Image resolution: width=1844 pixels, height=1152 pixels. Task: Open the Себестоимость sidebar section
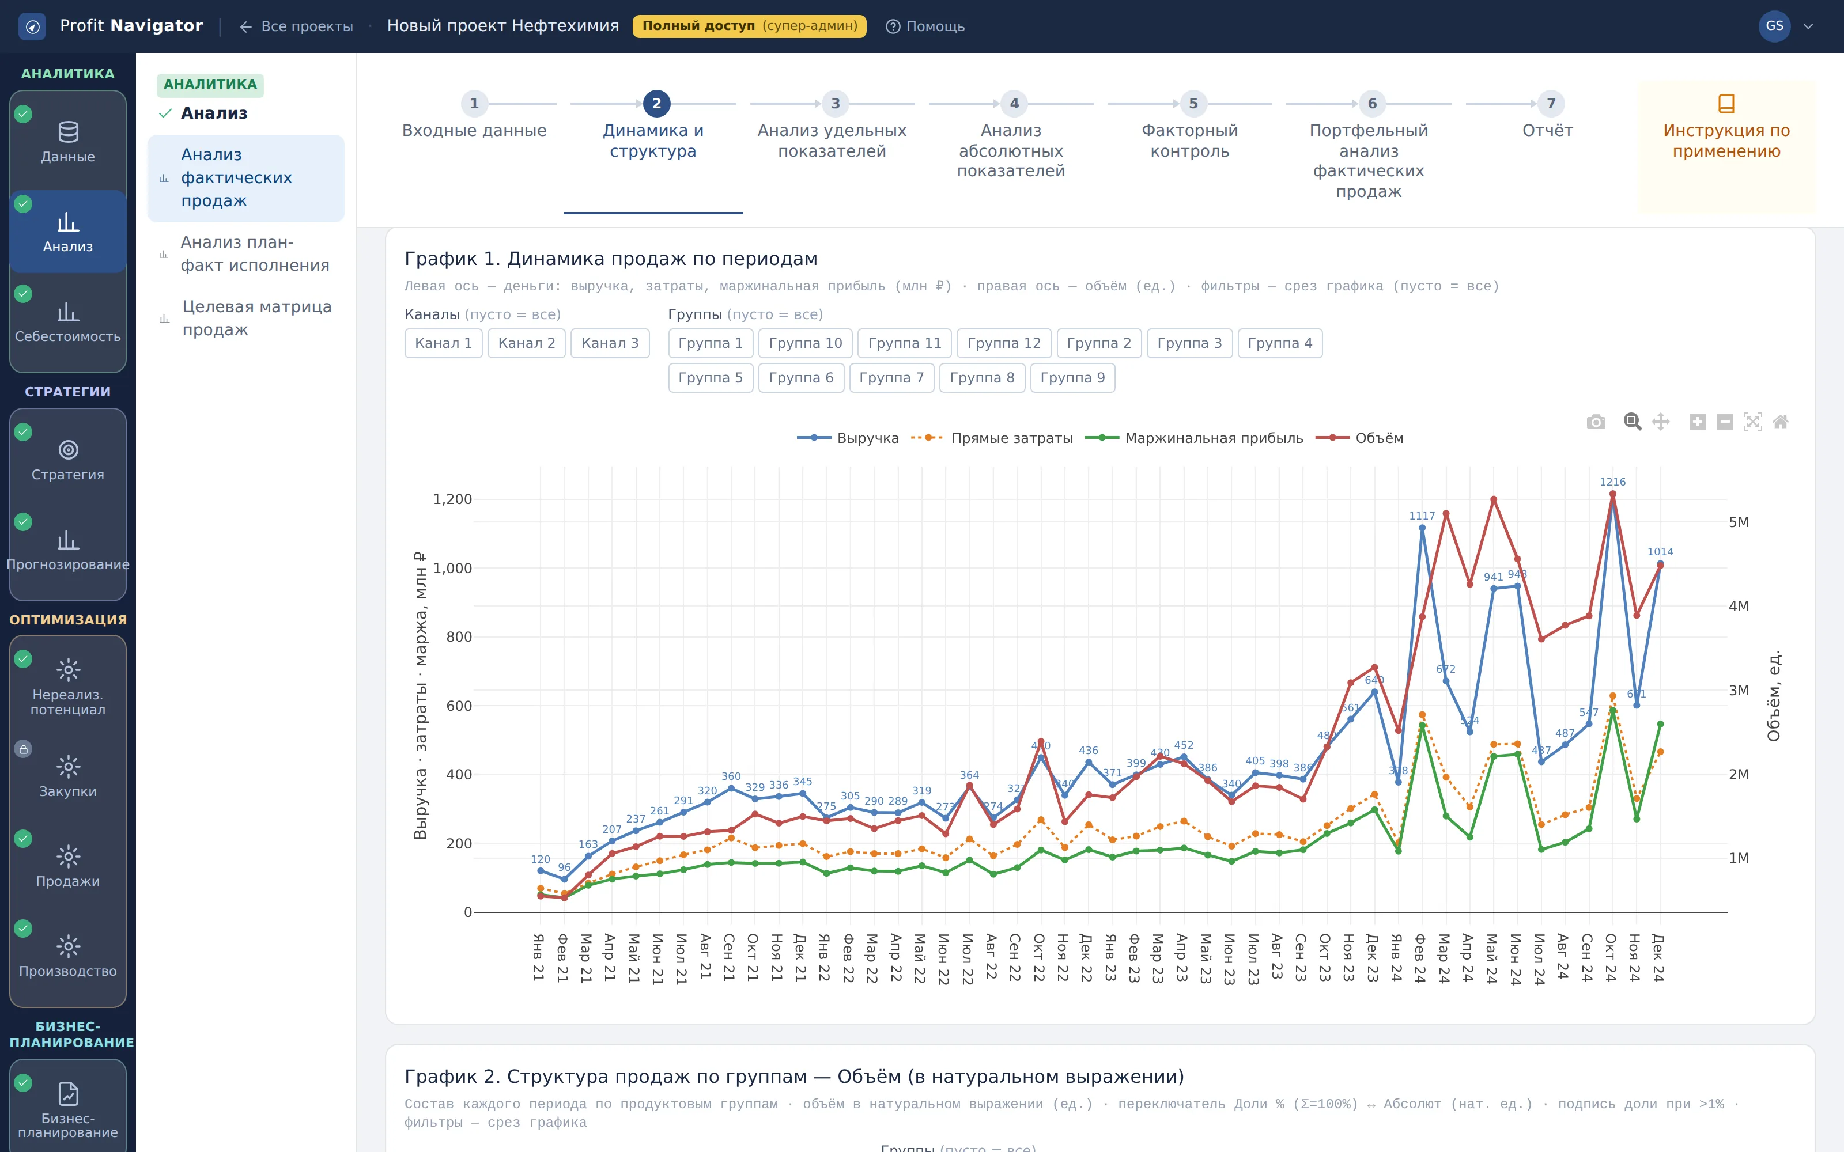pyautogui.click(x=68, y=323)
